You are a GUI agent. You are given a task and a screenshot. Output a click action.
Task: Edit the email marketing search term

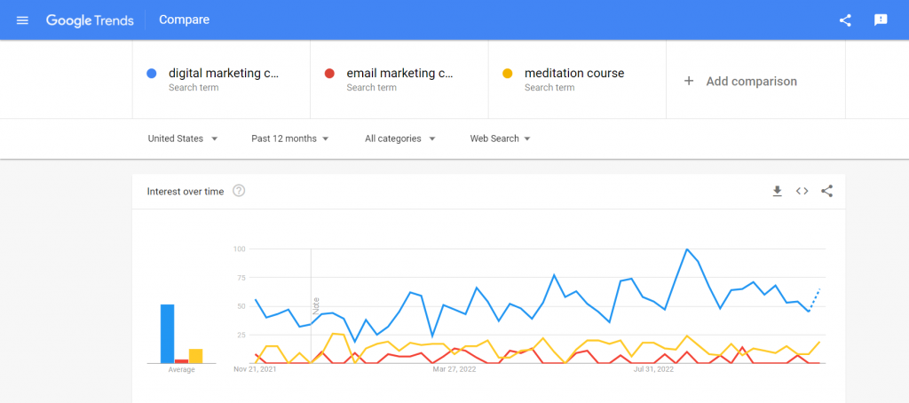[x=400, y=74]
